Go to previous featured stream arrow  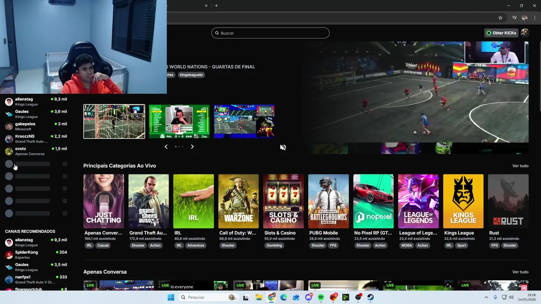(x=166, y=147)
